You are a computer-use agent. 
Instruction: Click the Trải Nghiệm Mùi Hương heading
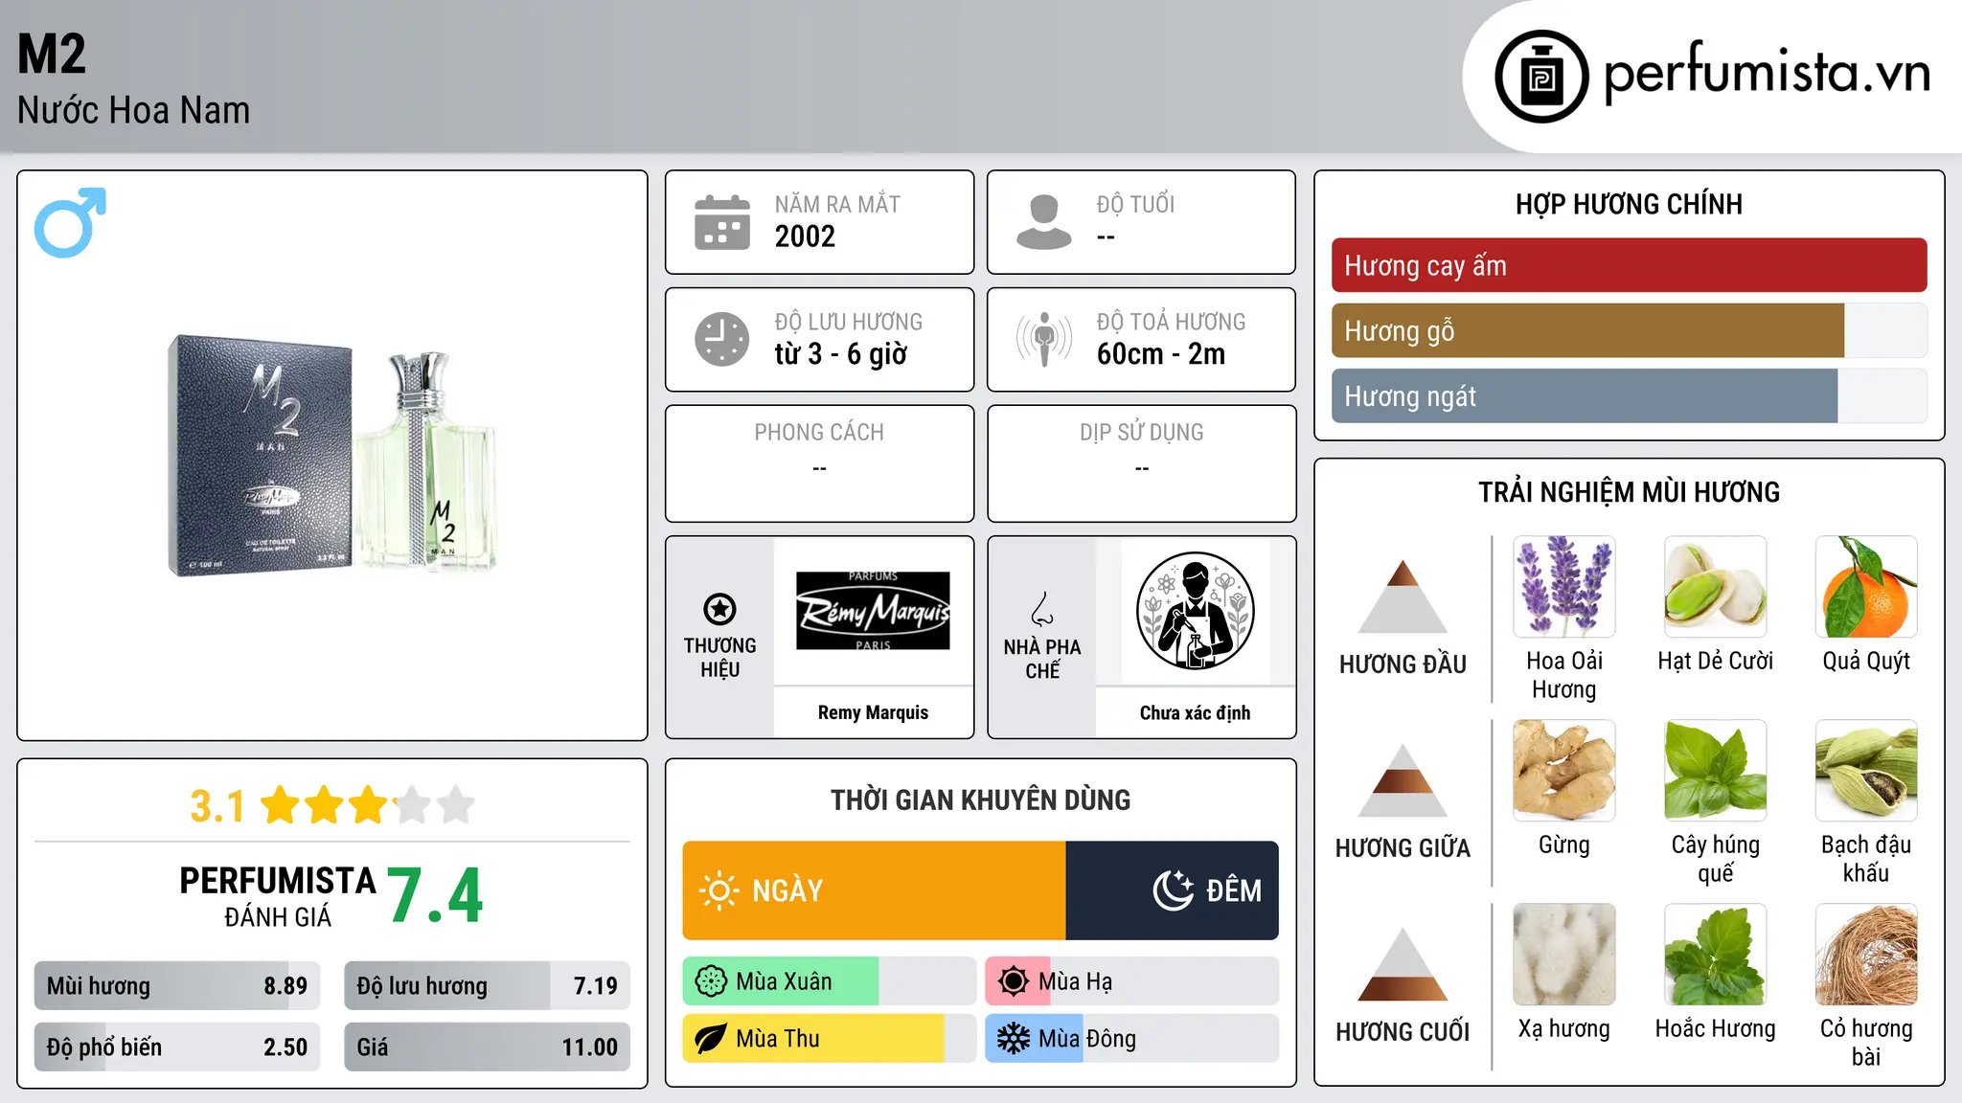click(1630, 492)
